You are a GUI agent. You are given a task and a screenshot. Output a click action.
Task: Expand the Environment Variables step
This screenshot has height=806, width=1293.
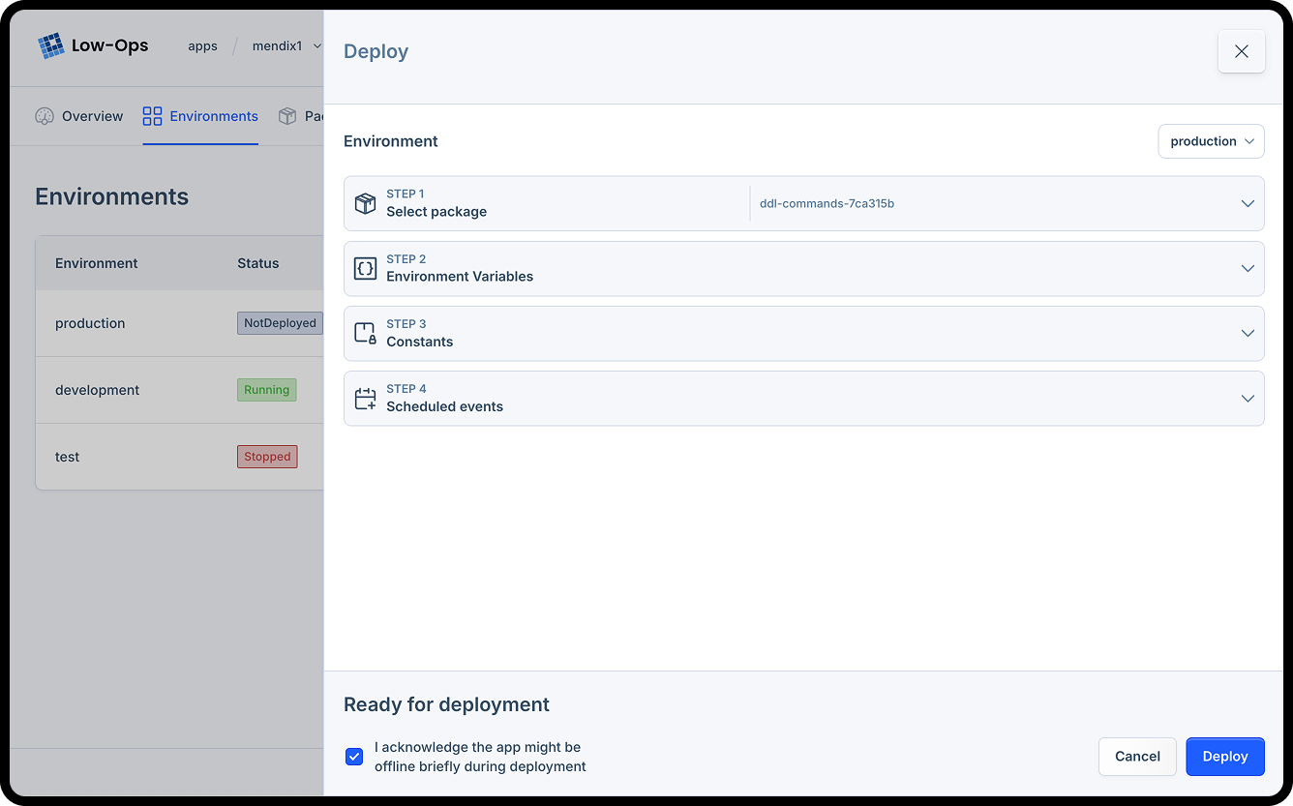(x=1248, y=268)
